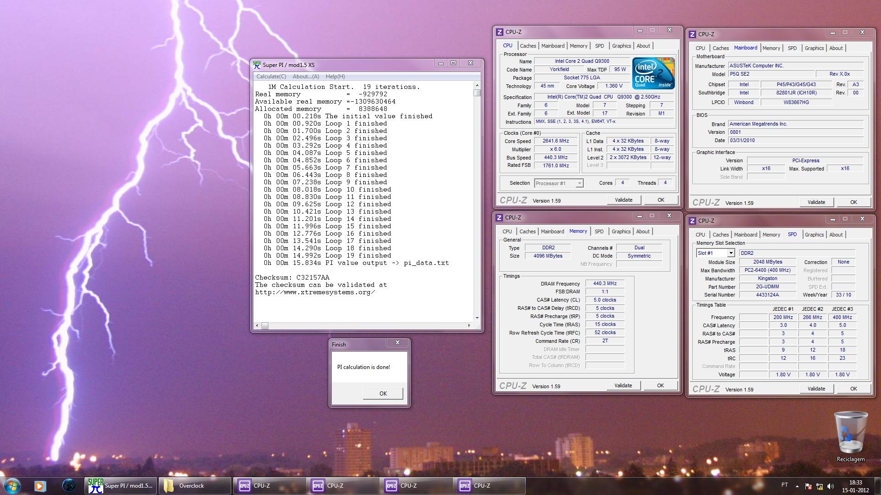Click the third CPU-Z taskbar button
The image size is (881, 495).
pyautogui.click(x=416, y=486)
